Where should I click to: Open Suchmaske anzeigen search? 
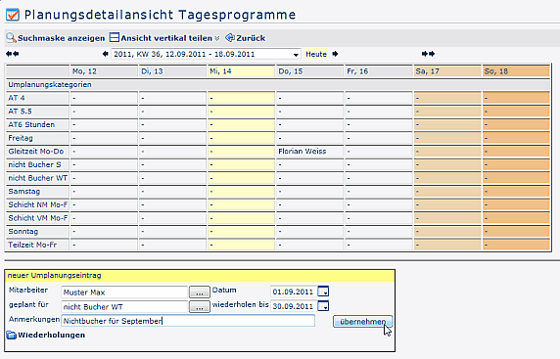click(56, 38)
